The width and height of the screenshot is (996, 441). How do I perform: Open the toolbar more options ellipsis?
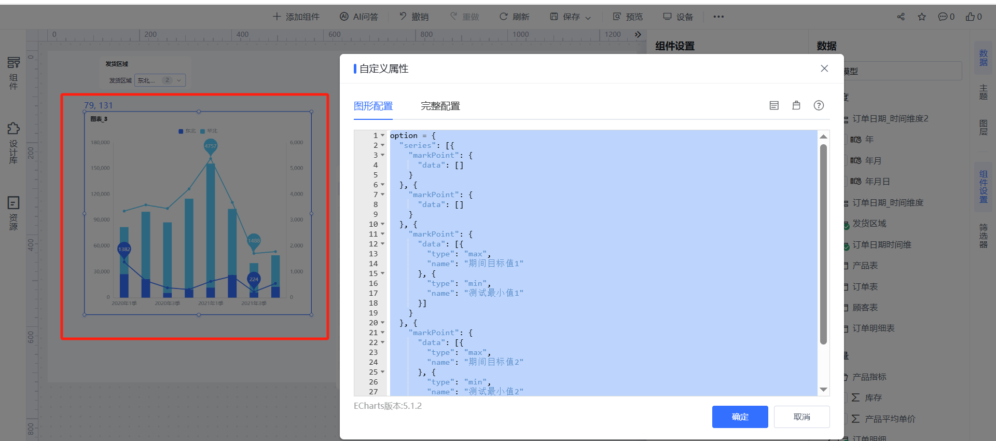click(x=718, y=17)
